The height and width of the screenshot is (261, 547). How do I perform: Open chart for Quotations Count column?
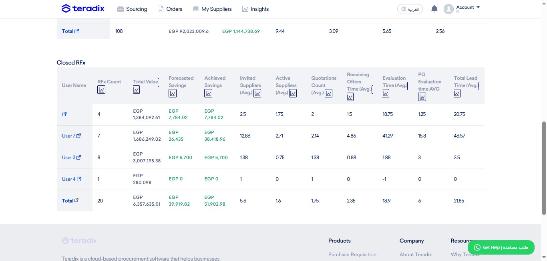click(x=328, y=93)
